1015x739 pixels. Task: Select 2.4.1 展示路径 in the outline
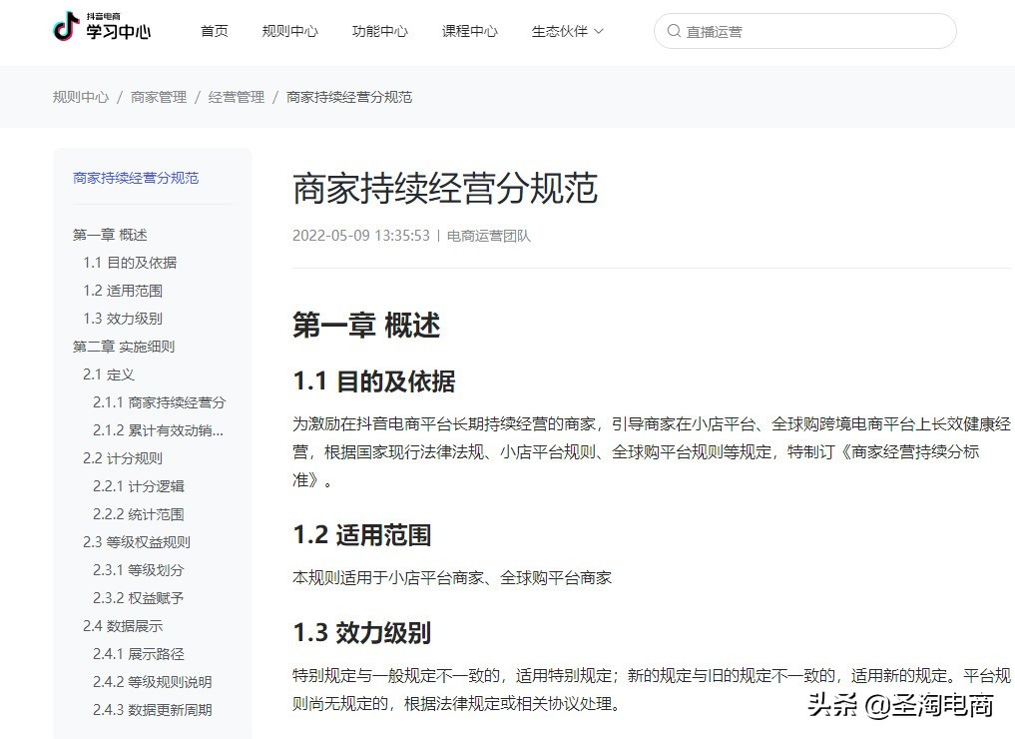pyautogui.click(x=139, y=653)
